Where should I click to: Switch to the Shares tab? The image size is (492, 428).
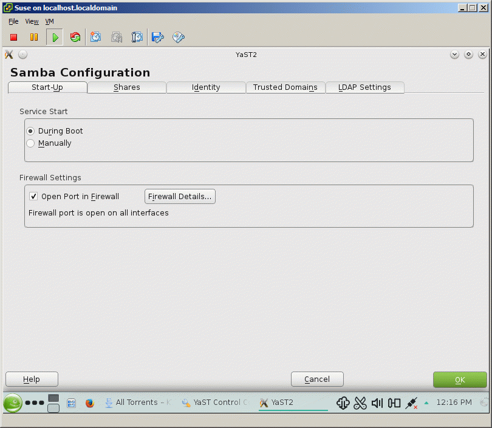(127, 87)
